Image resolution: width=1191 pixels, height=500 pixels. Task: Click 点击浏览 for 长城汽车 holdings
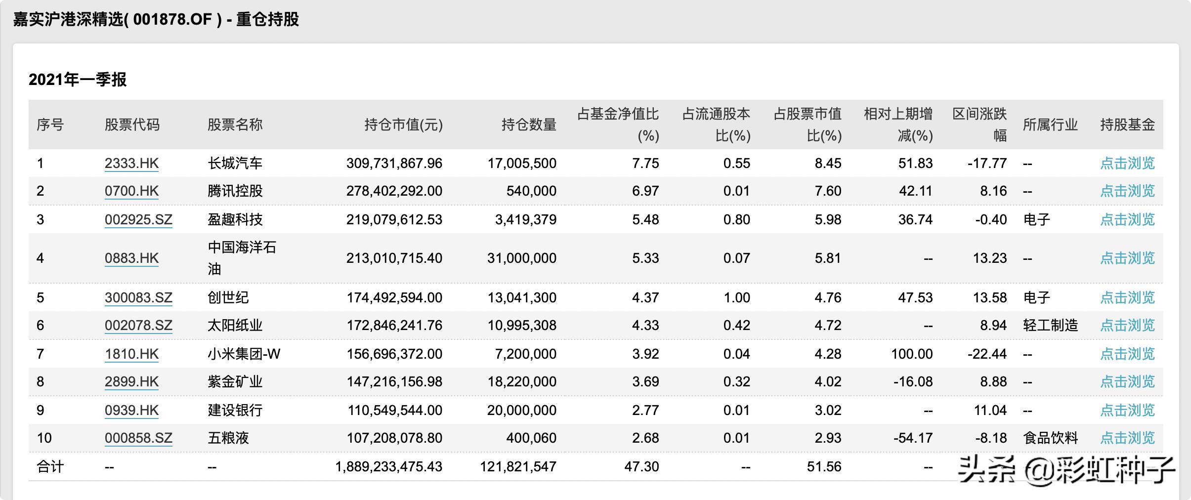1128,163
